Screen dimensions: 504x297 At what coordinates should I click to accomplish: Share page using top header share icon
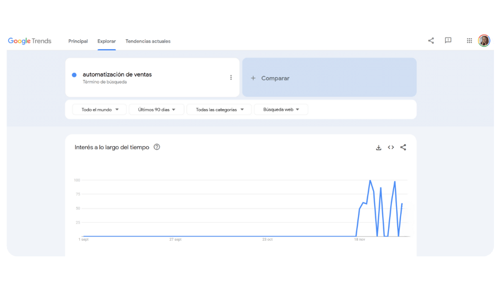431,41
